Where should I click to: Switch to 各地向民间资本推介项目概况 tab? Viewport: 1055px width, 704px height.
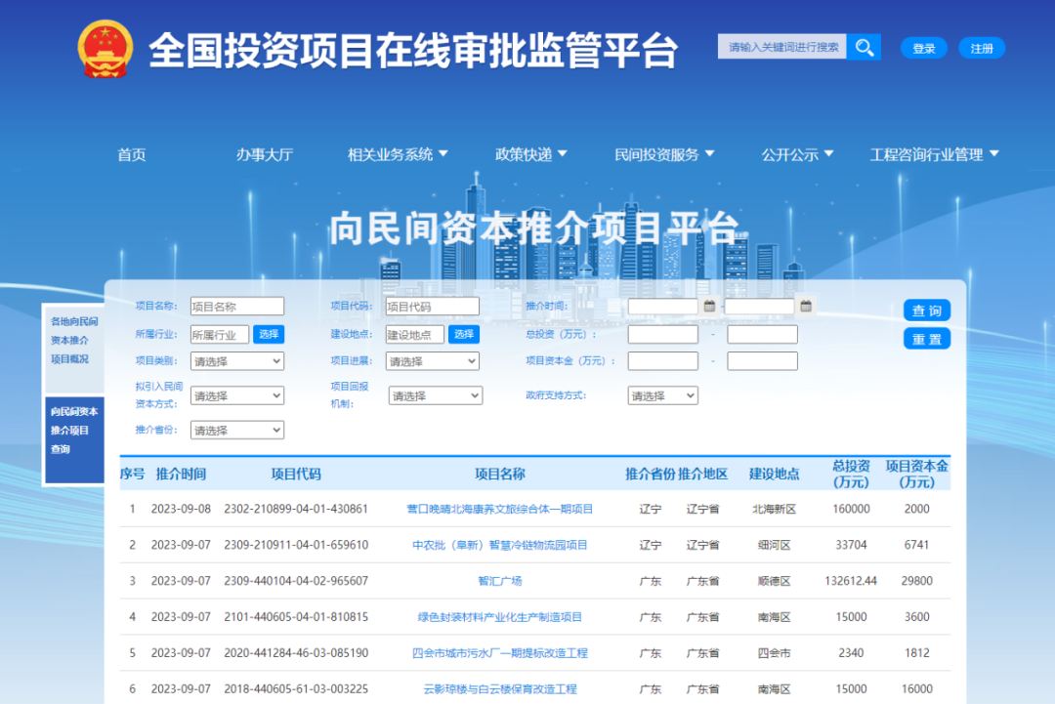click(x=74, y=340)
